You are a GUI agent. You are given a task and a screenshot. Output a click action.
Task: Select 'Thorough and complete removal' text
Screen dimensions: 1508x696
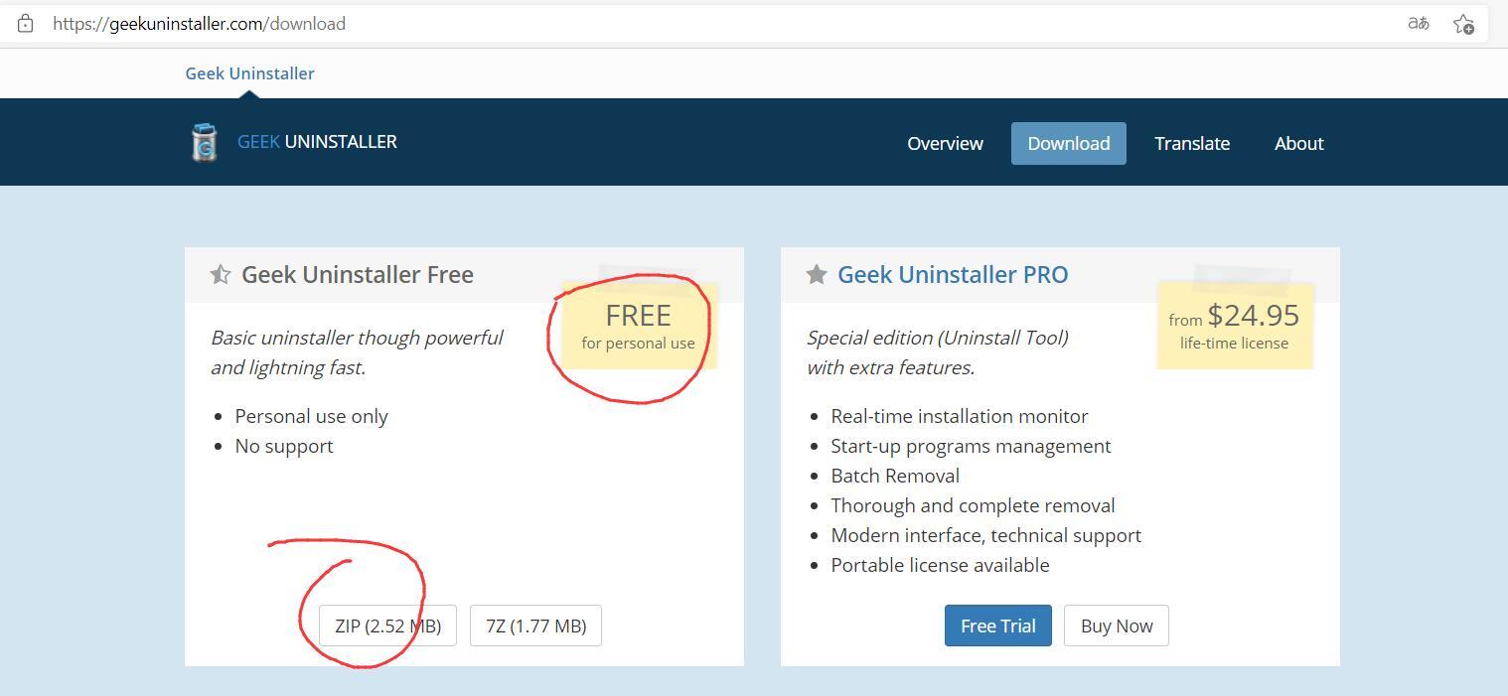(x=973, y=505)
